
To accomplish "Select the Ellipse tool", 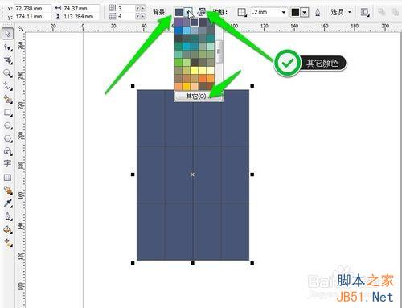I will (x=8, y=125).
